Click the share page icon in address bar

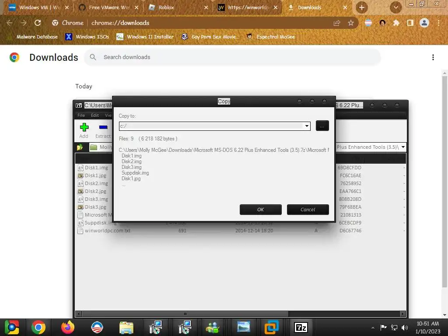point(337,23)
